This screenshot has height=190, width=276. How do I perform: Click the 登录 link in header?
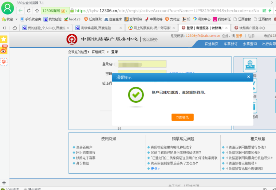coord(239,36)
